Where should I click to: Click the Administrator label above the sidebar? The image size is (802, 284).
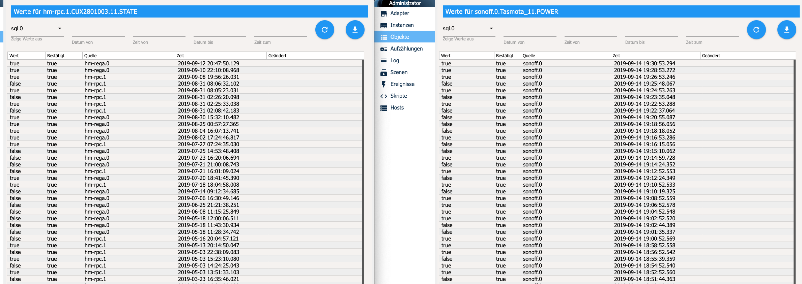405,3
